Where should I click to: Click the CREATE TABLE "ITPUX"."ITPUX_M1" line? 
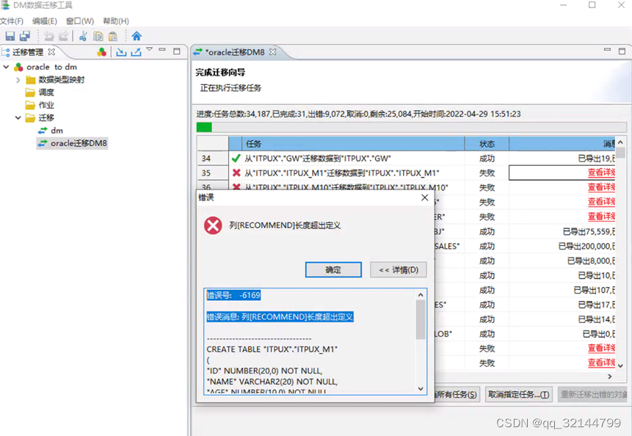tap(272, 349)
